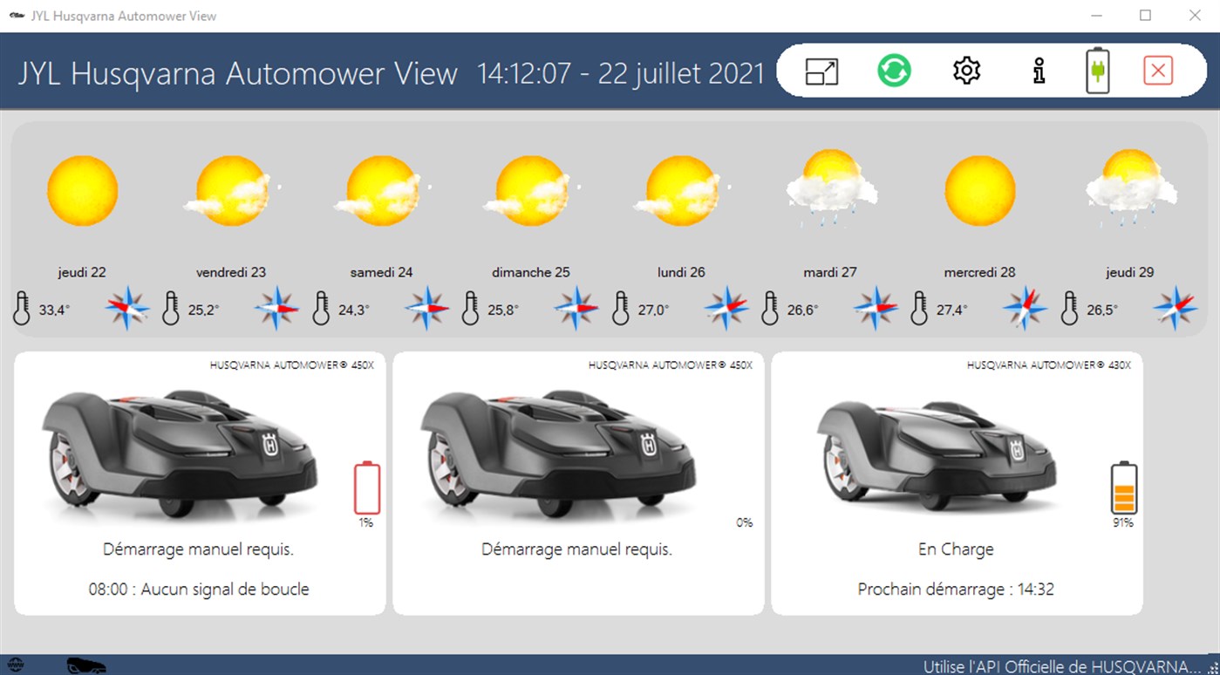Click the '25,8°' temperature value
Image resolution: width=1220 pixels, height=675 pixels.
click(503, 310)
